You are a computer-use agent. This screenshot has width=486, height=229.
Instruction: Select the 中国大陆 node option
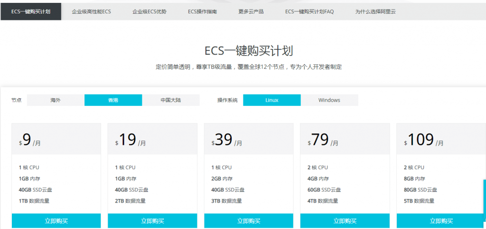point(171,100)
